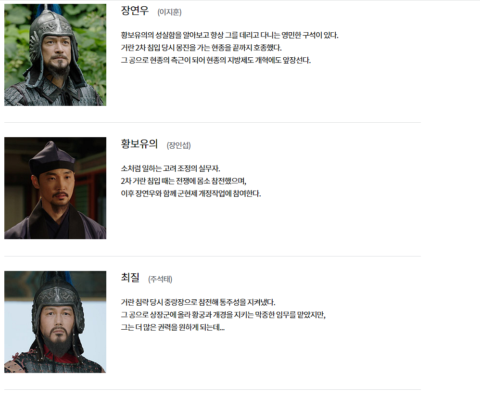Select actor name 이지훈 in parentheses
480x398 pixels.
pos(169,12)
